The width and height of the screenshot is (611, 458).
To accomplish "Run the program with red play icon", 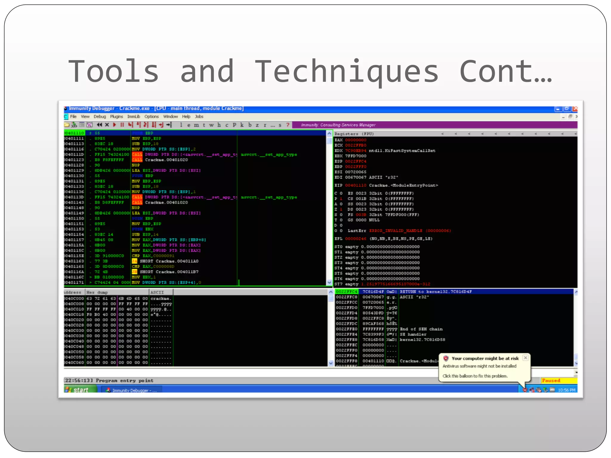I will point(114,125).
